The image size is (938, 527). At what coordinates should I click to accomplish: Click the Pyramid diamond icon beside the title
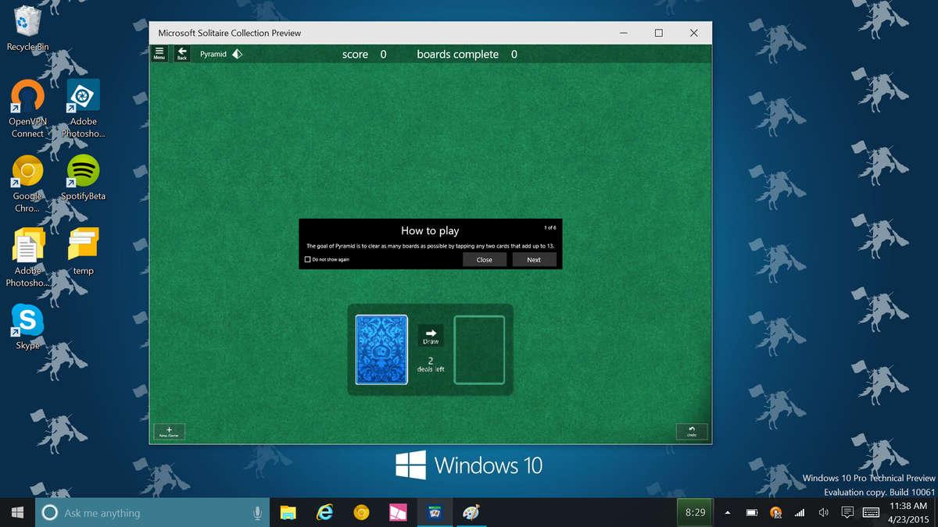pyautogui.click(x=236, y=54)
